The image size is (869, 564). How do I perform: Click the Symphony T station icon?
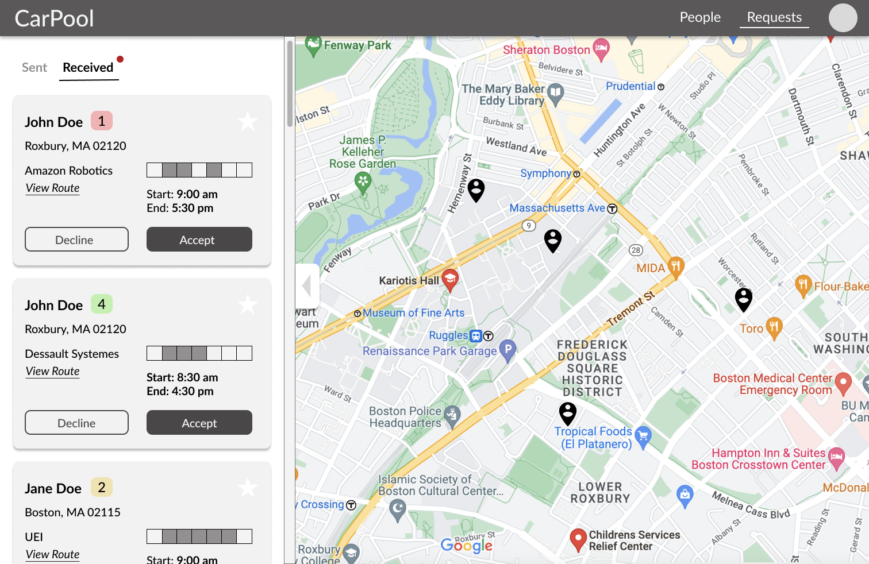pos(576,174)
